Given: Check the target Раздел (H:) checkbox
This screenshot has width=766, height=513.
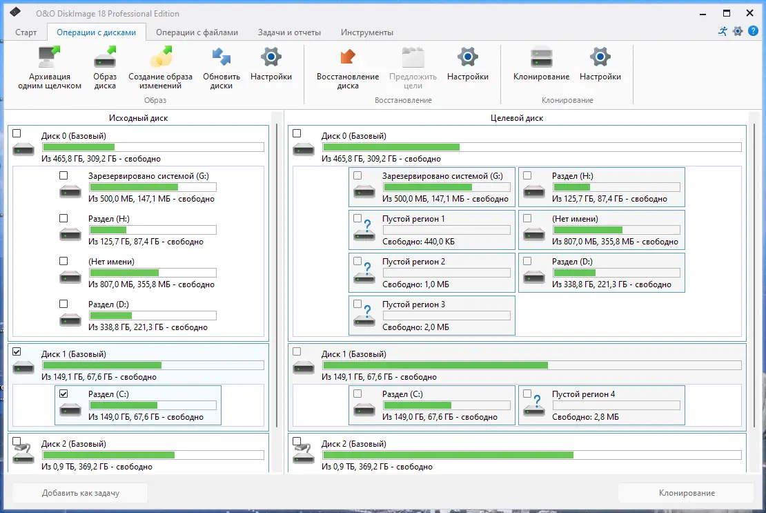Looking at the screenshot, I should click(x=527, y=175).
